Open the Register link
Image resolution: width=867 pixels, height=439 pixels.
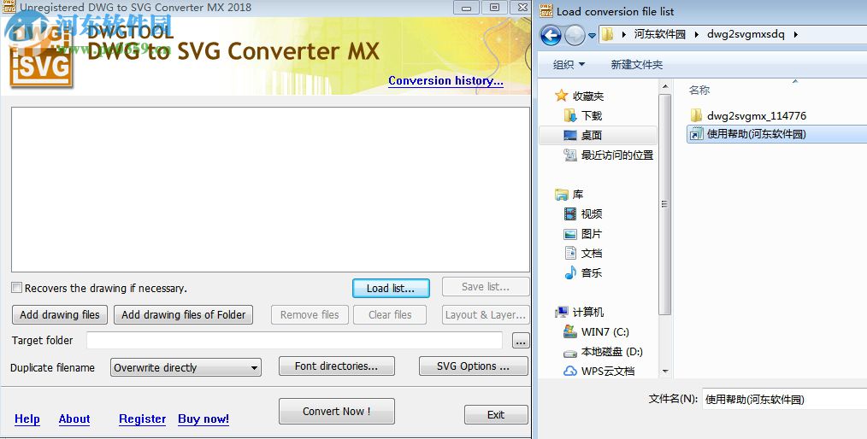click(x=142, y=419)
